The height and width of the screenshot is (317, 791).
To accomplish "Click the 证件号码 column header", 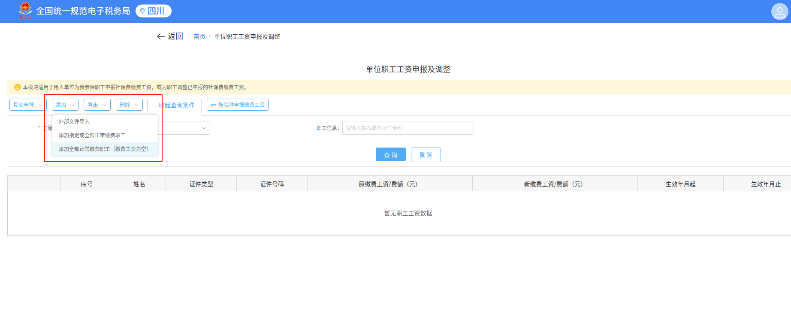I will [x=272, y=184].
